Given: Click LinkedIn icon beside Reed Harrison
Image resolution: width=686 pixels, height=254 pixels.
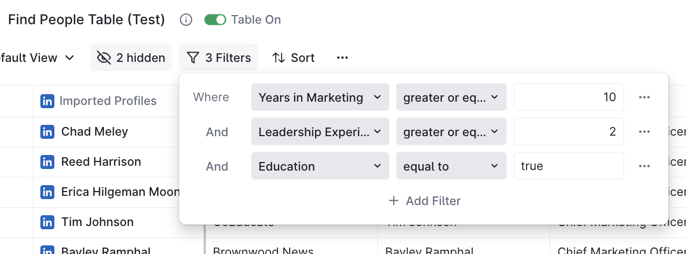Looking at the screenshot, I should (x=47, y=162).
